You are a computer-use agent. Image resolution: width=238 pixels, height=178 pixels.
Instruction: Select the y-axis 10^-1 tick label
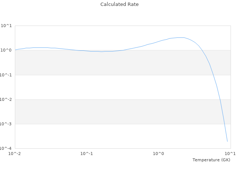coord(6,75)
